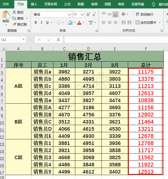Image resolution: width=168 pixels, height=179 pixels.
Task: Apply fill color bucket
Action: point(70,22)
